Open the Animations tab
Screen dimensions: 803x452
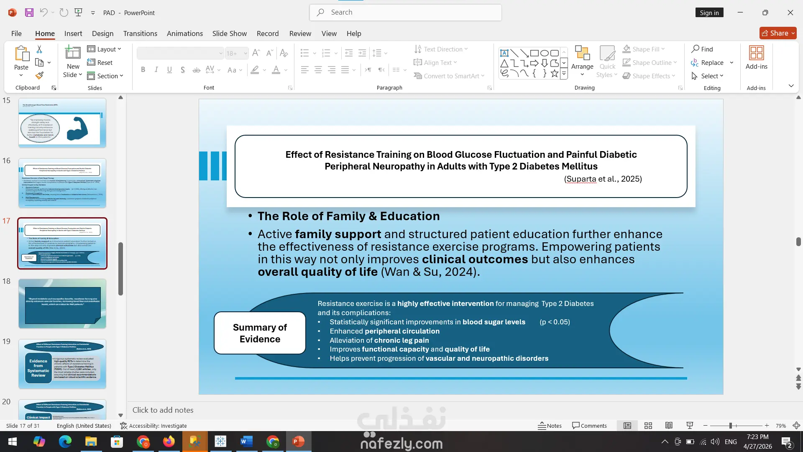185,33
